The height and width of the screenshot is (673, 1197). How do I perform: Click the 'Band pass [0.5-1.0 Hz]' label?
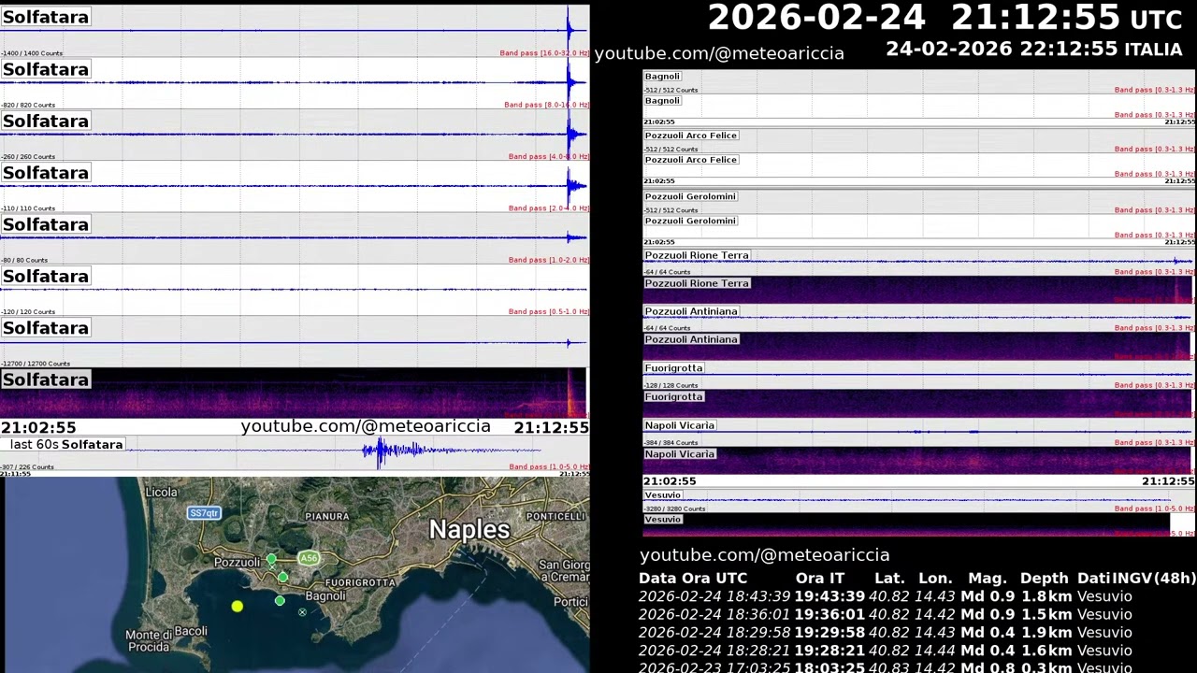549,312
